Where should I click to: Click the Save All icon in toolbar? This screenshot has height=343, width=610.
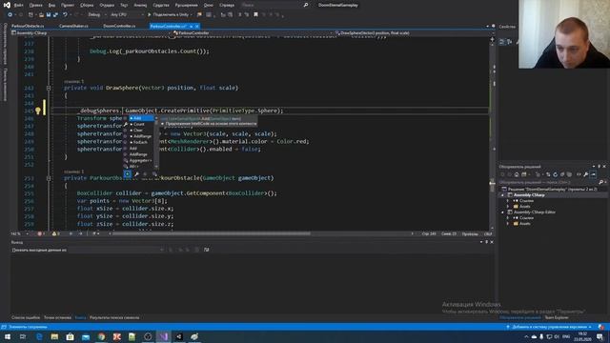pos(55,15)
